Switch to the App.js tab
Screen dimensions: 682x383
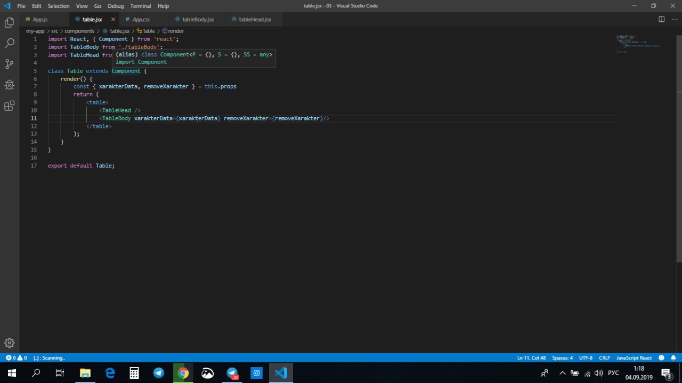(x=40, y=19)
